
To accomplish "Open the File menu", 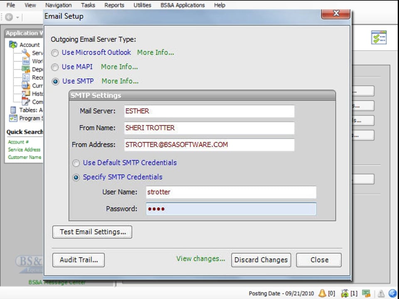I will point(11,5).
